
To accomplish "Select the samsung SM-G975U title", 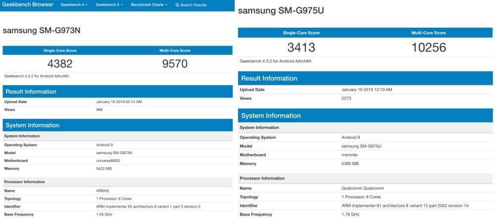I will coord(281,11).
